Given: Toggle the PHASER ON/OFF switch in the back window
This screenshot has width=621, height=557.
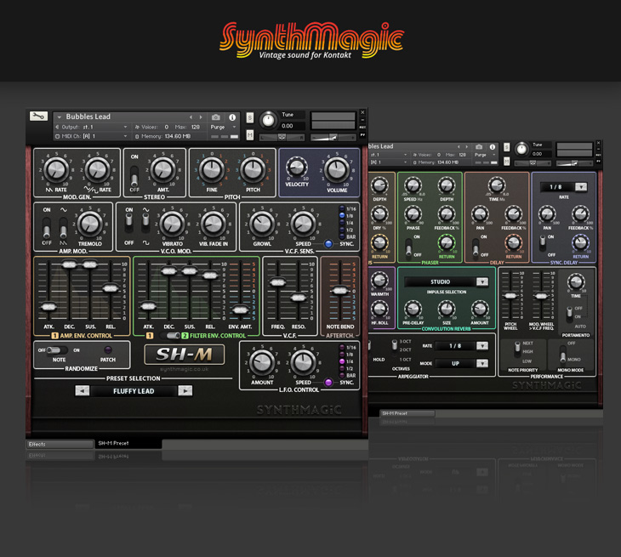Looking at the screenshot, I should [408, 246].
